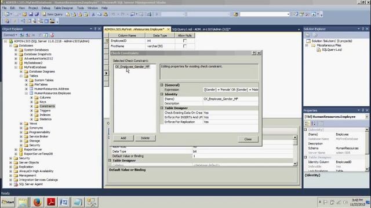Image resolution: width=371 pixels, height=208 pixels.
Task: Click the Open File folder toolbar icon
Action: [24, 14]
